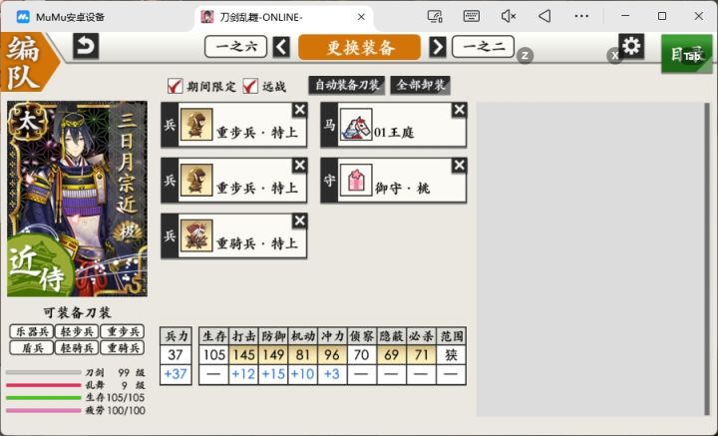The height and width of the screenshot is (436, 718).
Task: Open settings gear icon
Action: [x=631, y=46]
